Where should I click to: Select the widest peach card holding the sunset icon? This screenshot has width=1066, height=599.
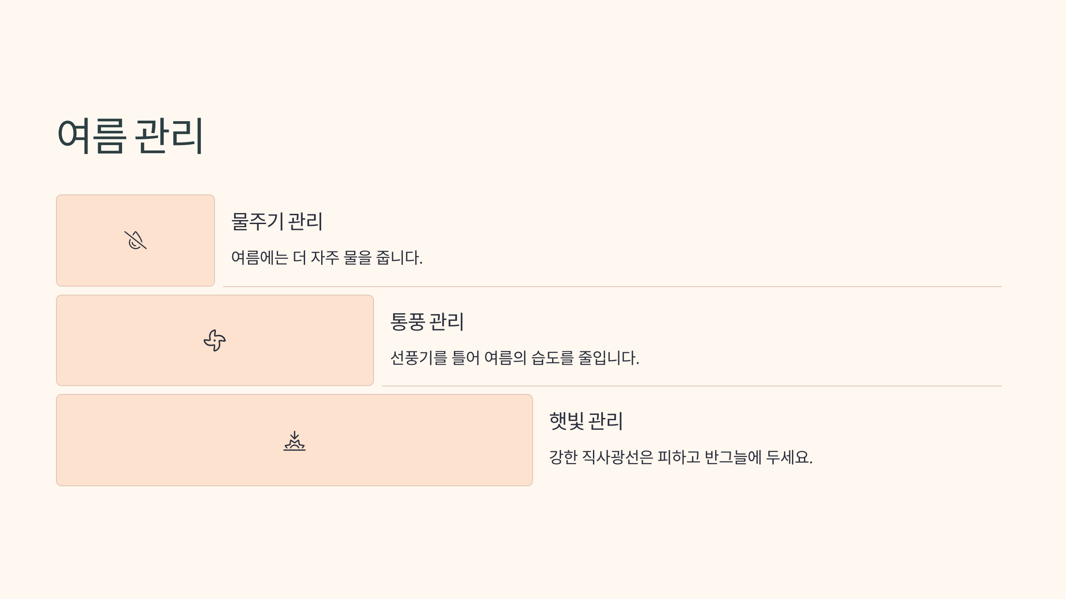pos(294,440)
